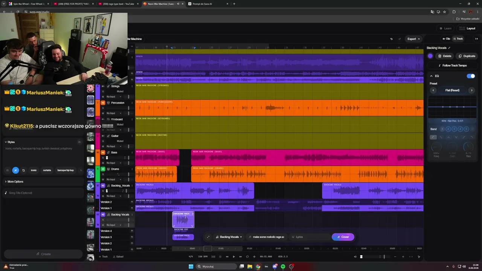Click the master volume speaker icon
The image size is (482, 271).
coord(355,257)
